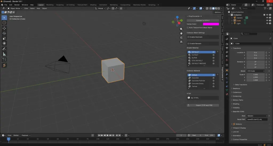
Task: Click the zoom magnifier viewport icon
Action: 181,29
